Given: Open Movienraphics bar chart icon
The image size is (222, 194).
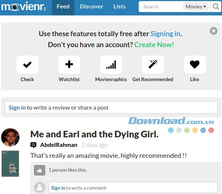Looking at the screenshot, I should point(111,65).
